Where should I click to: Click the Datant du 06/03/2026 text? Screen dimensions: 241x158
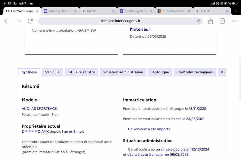148,36
